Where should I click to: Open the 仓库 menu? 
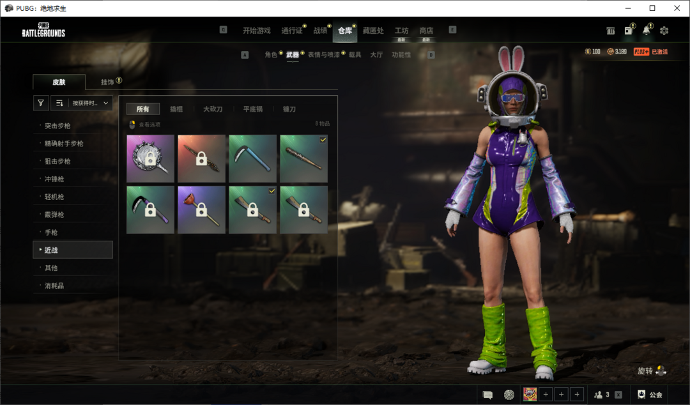(345, 31)
